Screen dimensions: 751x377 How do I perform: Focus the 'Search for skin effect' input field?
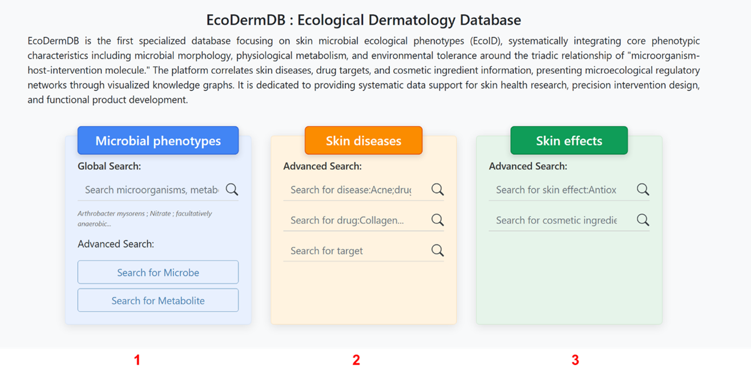coord(556,190)
